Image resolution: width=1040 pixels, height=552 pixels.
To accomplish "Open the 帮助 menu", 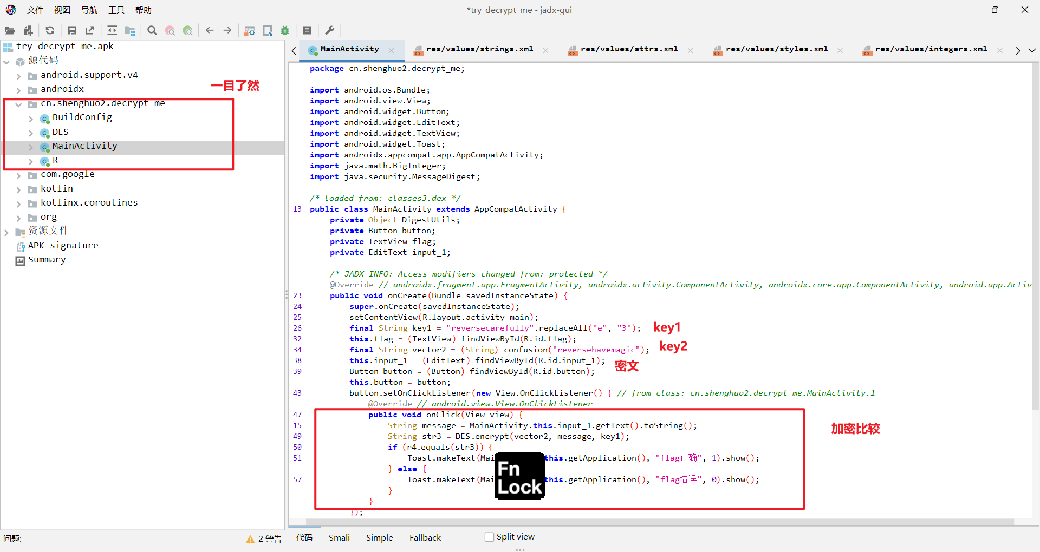I will coord(144,10).
